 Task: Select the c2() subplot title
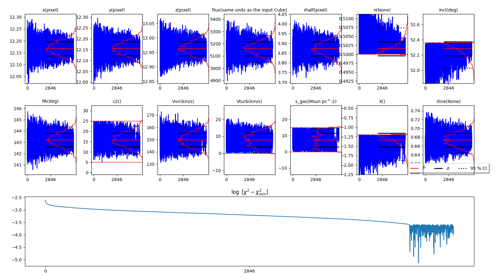click(x=117, y=101)
